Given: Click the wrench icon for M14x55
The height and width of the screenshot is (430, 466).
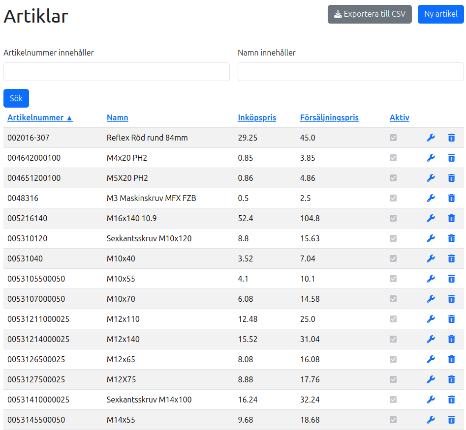Looking at the screenshot, I should 431,420.
